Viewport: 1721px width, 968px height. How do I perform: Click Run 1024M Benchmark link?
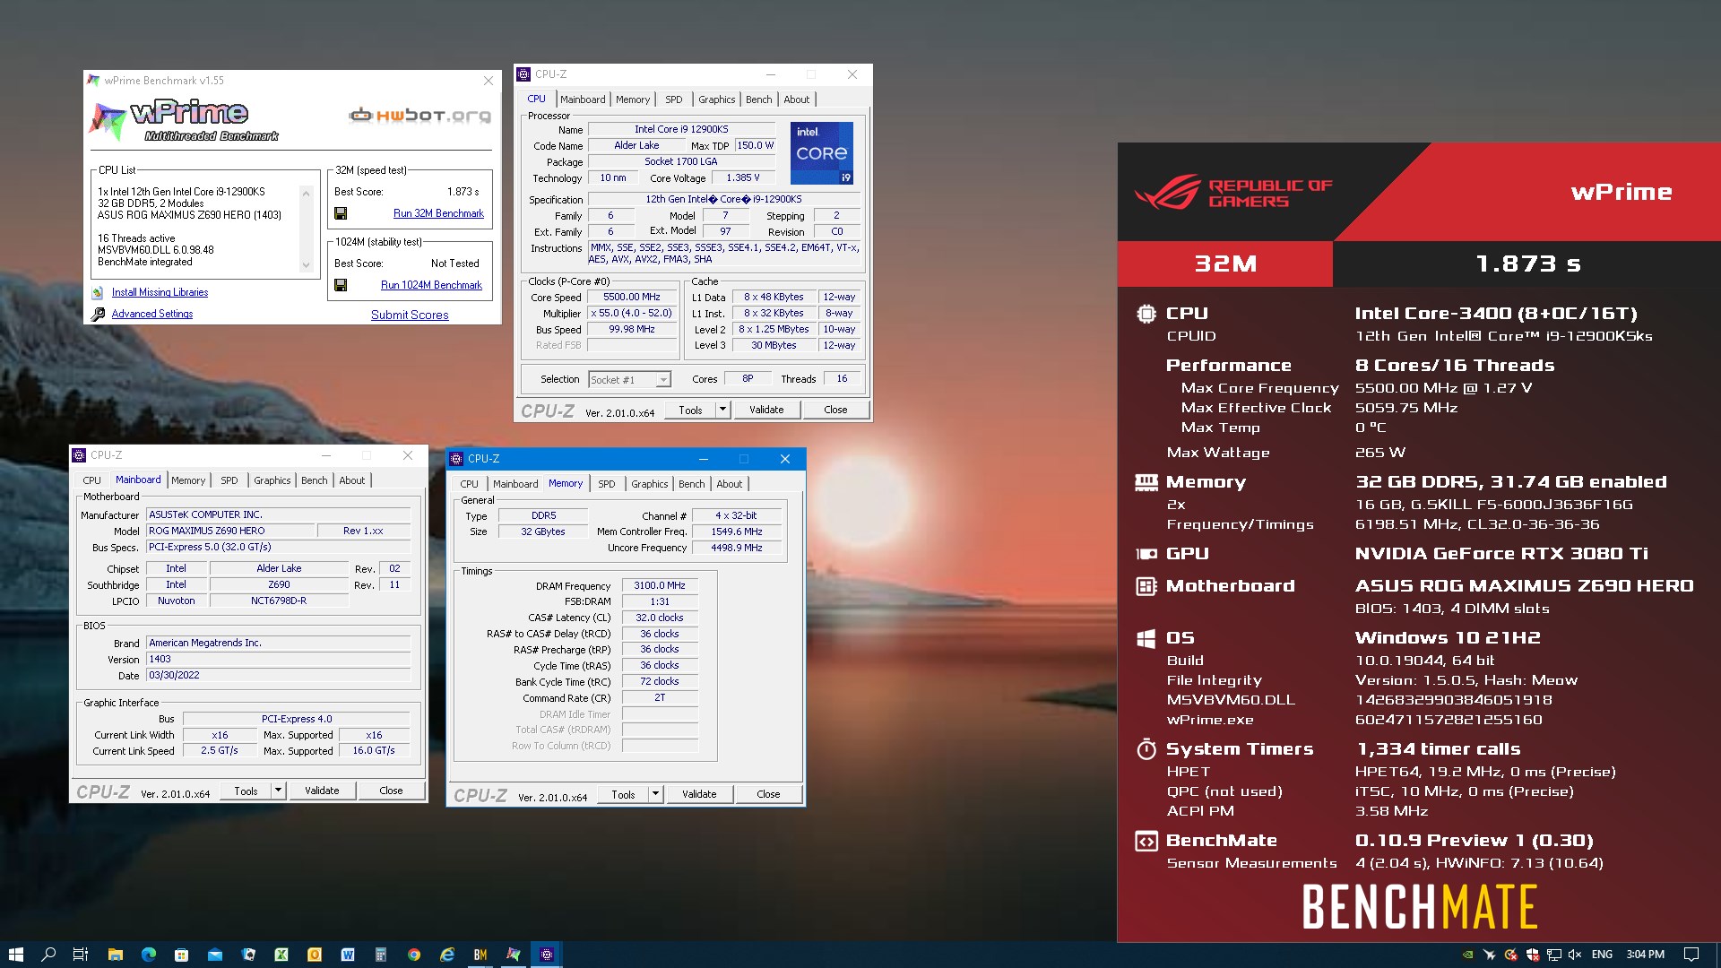coord(431,285)
